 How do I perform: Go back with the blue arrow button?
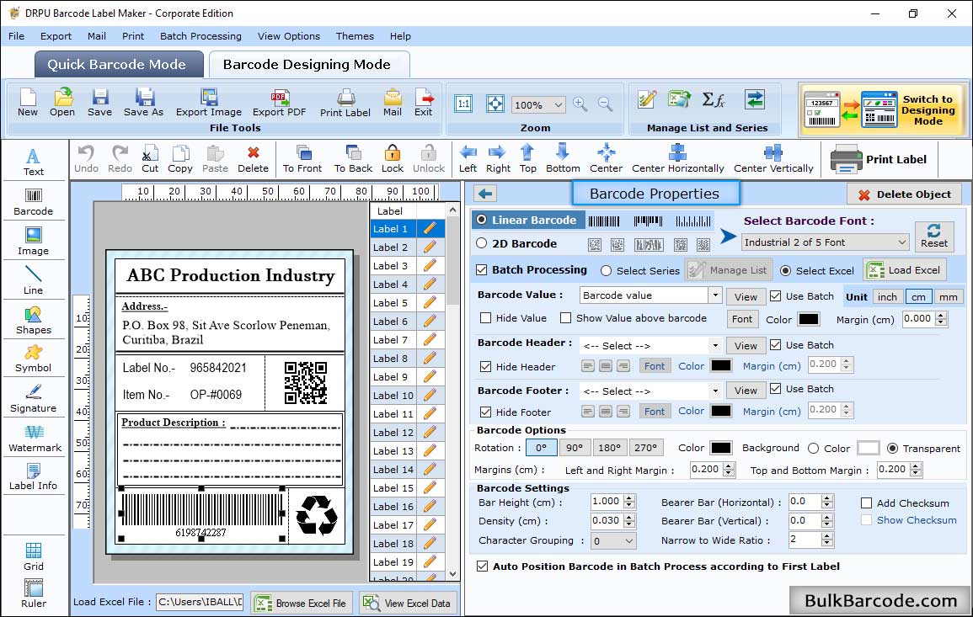pyautogui.click(x=485, y=194)
